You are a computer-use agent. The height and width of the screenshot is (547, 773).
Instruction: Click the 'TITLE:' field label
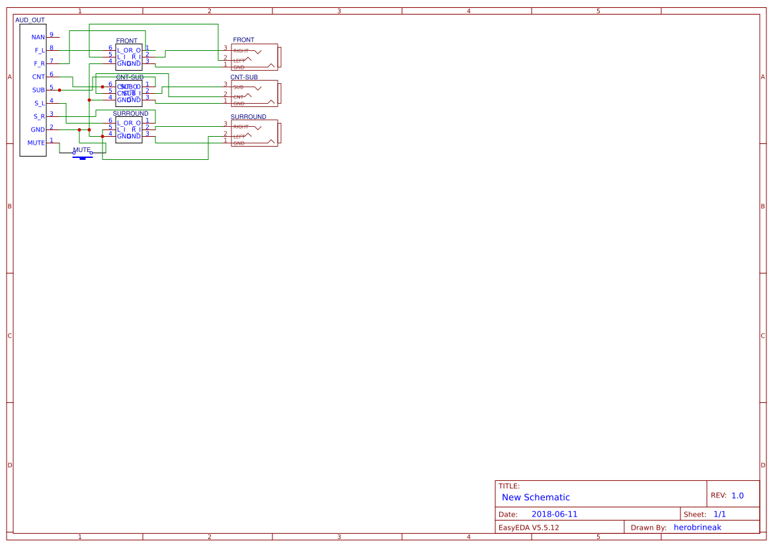509,486
